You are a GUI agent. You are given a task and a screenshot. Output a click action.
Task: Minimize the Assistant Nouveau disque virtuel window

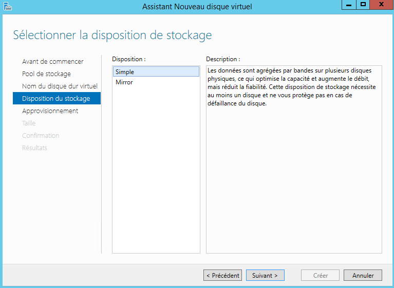tap(348, 4)
